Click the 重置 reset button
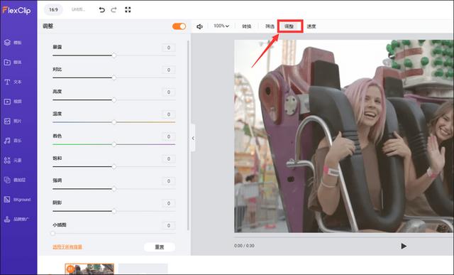 tap(159, 247)
